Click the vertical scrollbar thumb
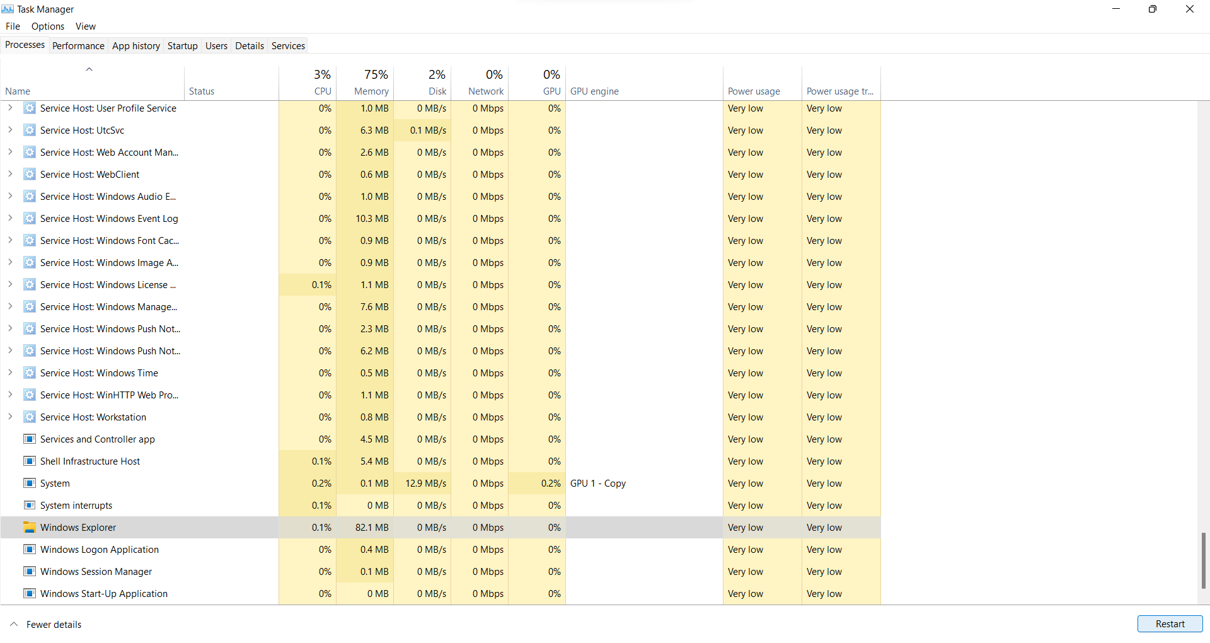Screen dimensions: 1210x643 point(1203,560)
